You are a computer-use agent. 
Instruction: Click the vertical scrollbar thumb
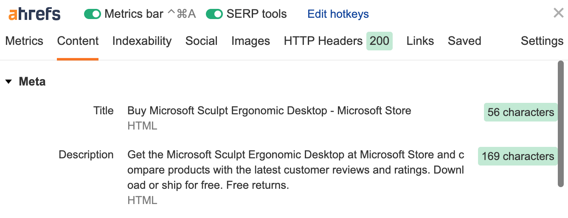[x=560, y=124]
